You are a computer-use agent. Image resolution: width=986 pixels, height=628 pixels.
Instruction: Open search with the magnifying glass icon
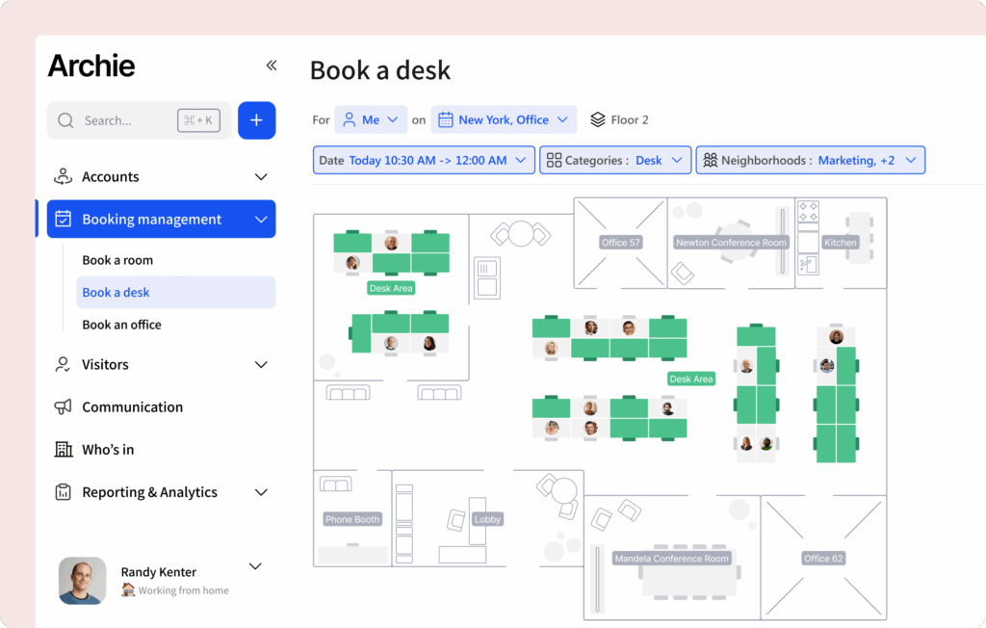[x=65, y=120]
